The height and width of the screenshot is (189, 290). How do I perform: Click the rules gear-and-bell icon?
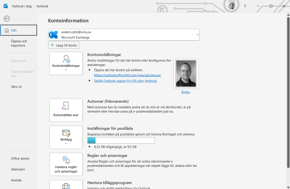[66, 160]
